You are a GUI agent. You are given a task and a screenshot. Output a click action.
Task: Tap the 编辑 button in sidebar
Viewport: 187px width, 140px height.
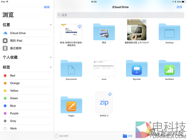click(x=47, y=7)
